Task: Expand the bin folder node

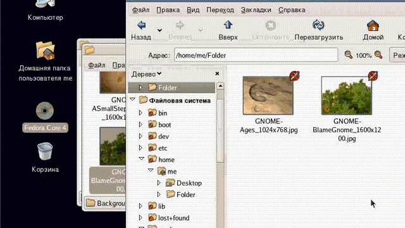Action: click(x=140, y=113)
